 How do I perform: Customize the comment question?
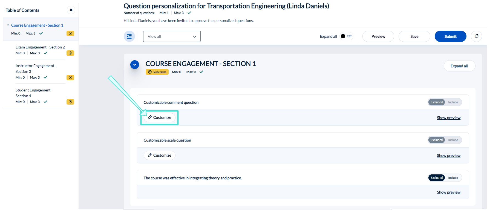(160, 117)
